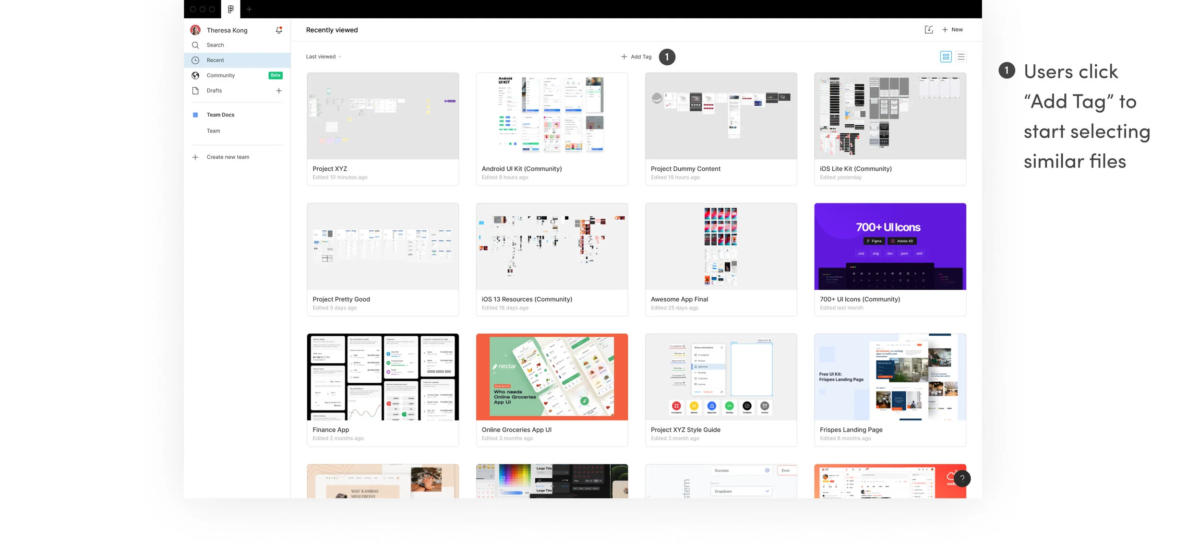Open the Finance App file thumbnail
This screenshot has width=1200, height=554.
pyautogui.click(x=383, y=377)
